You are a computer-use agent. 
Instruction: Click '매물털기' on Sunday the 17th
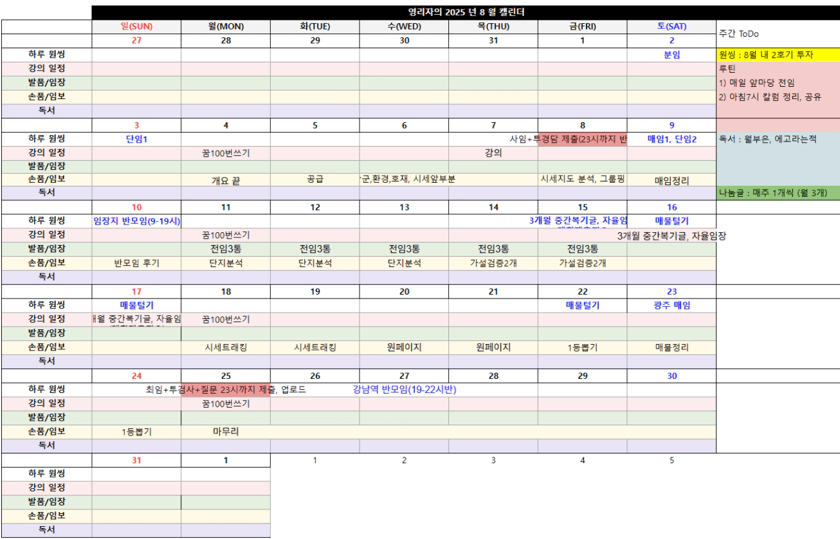[136, 305]
